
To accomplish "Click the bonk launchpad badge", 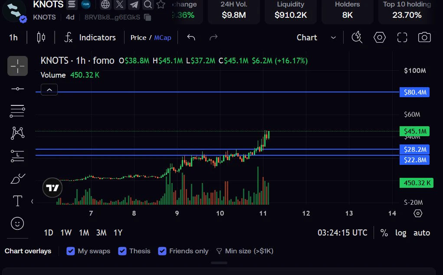I will coord(86,4).
